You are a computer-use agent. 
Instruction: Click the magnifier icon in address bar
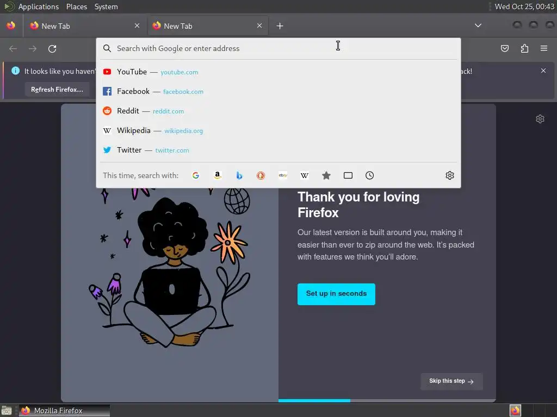coord(107,48)
